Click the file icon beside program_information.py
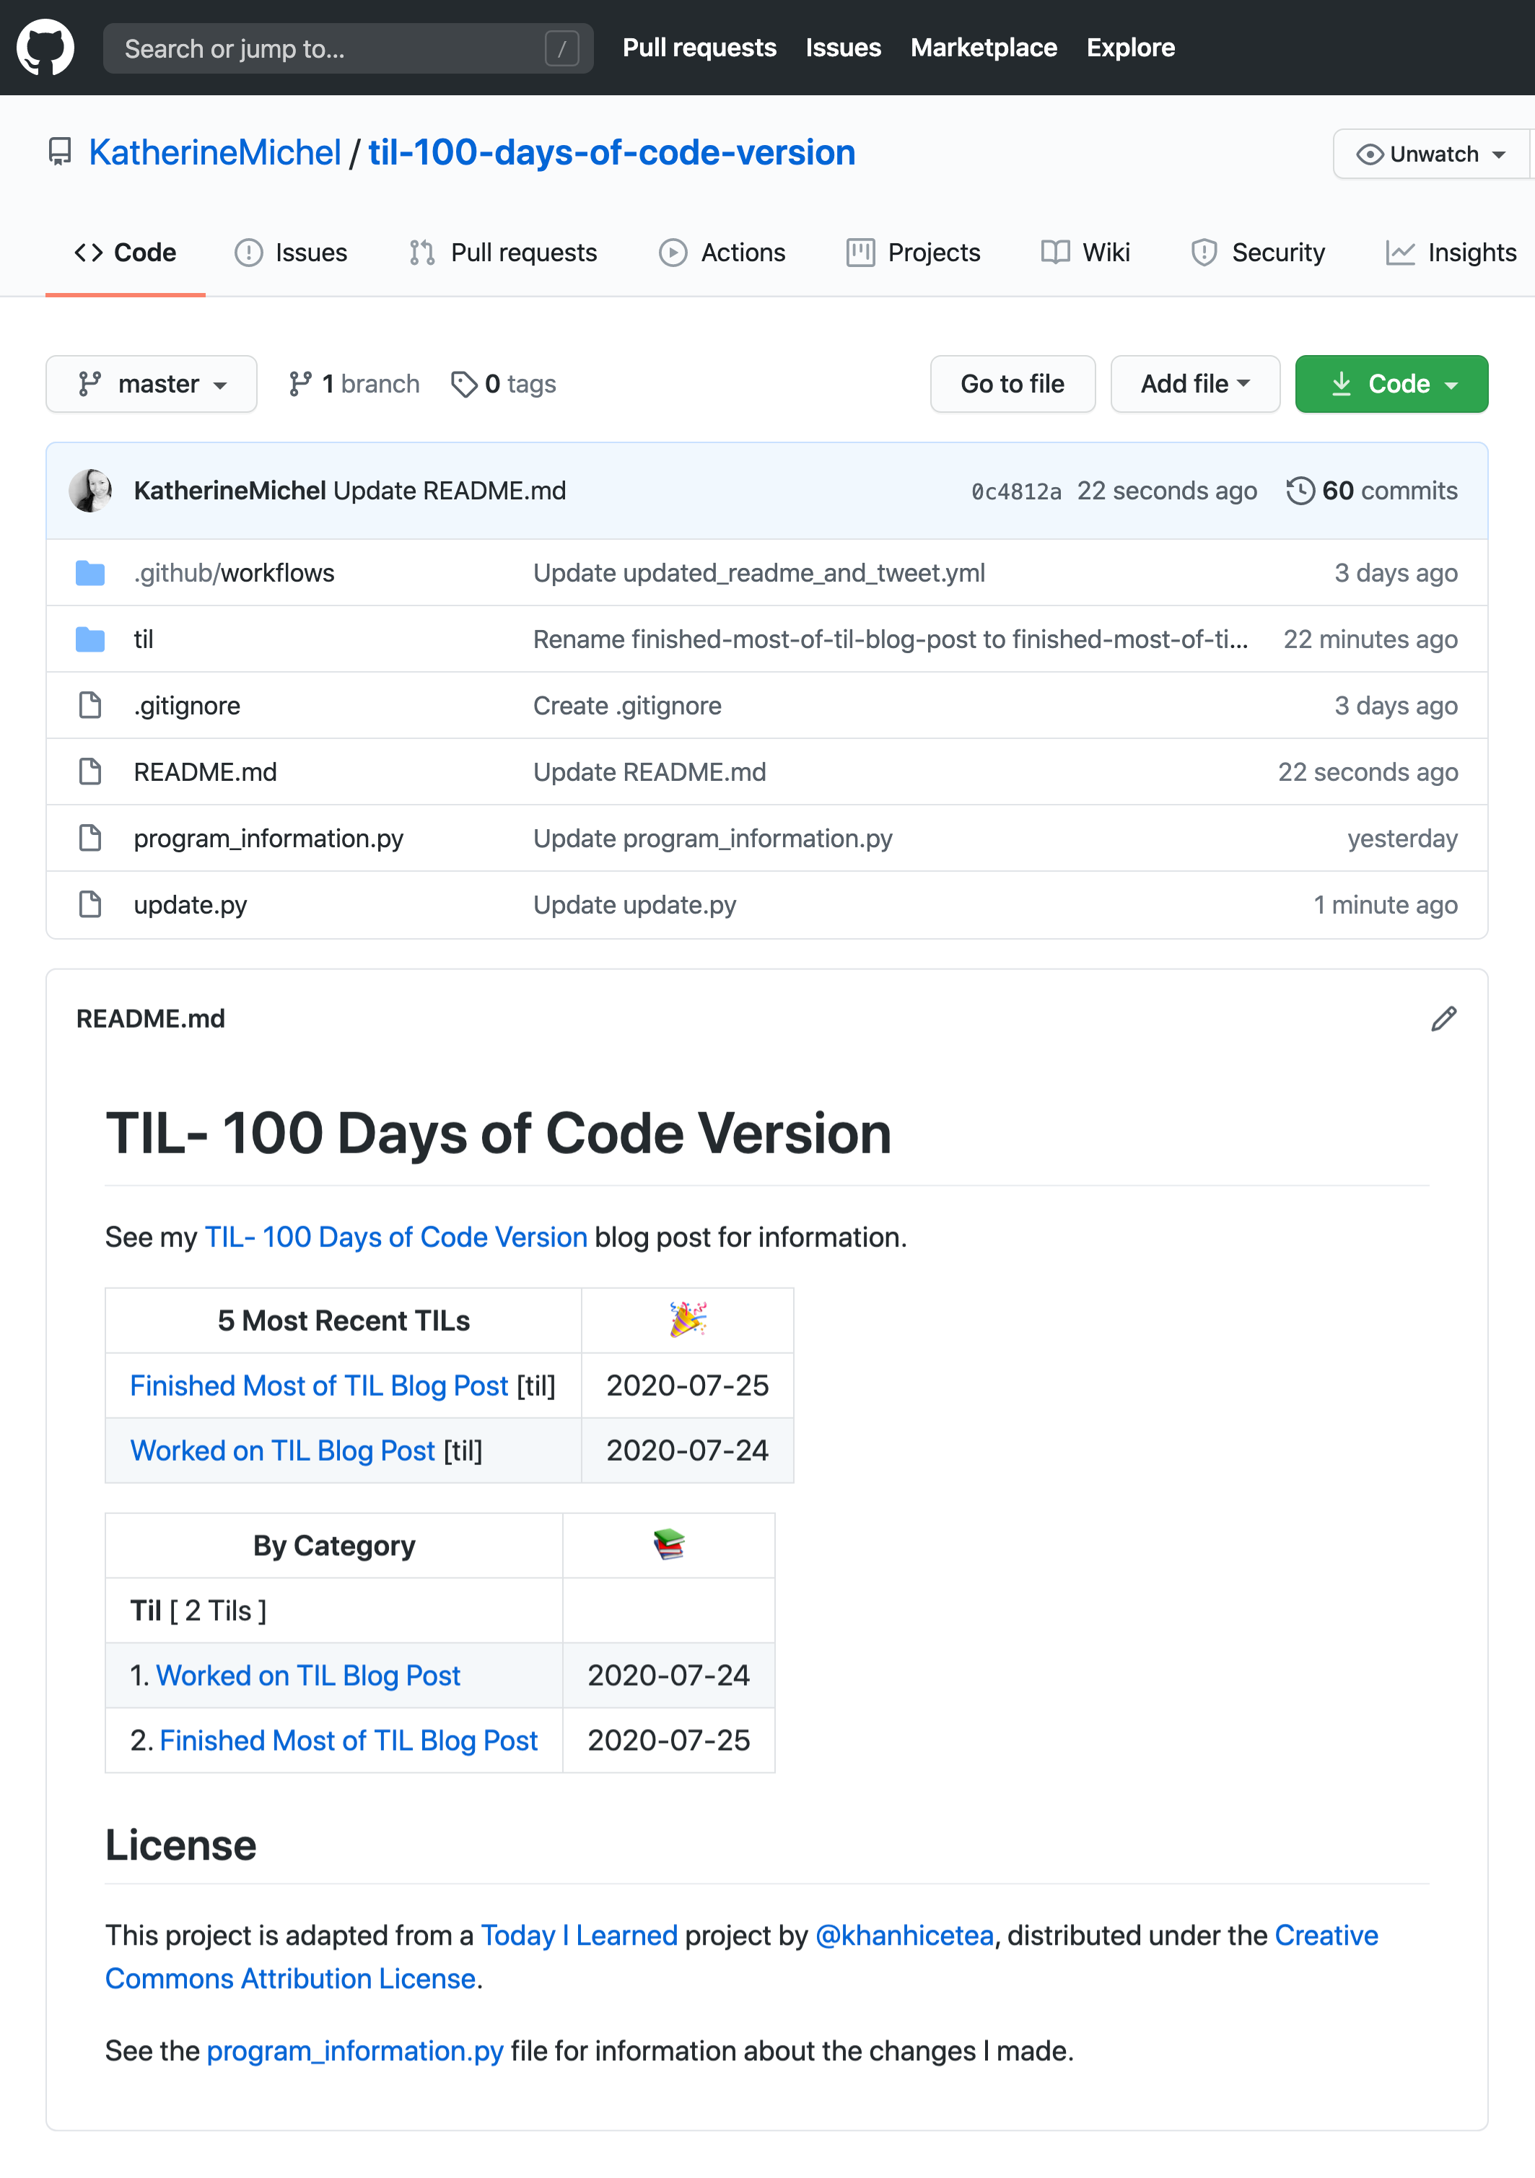The image size is (1535, 2178). (90, 839)
